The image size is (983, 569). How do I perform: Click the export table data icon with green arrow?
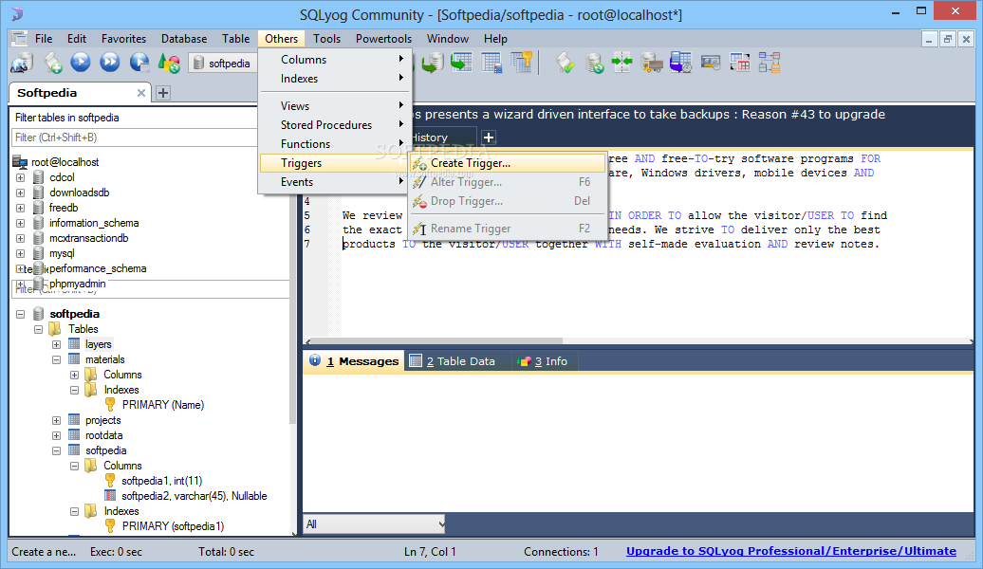tap(461, 62)
